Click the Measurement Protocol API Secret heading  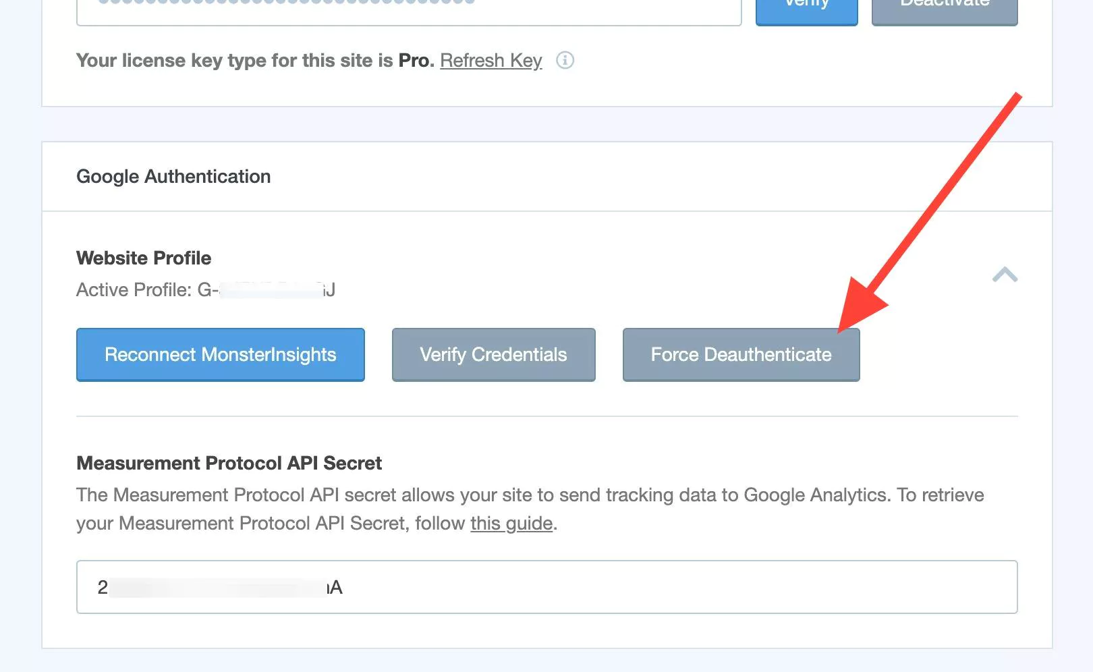click(229, 464)
